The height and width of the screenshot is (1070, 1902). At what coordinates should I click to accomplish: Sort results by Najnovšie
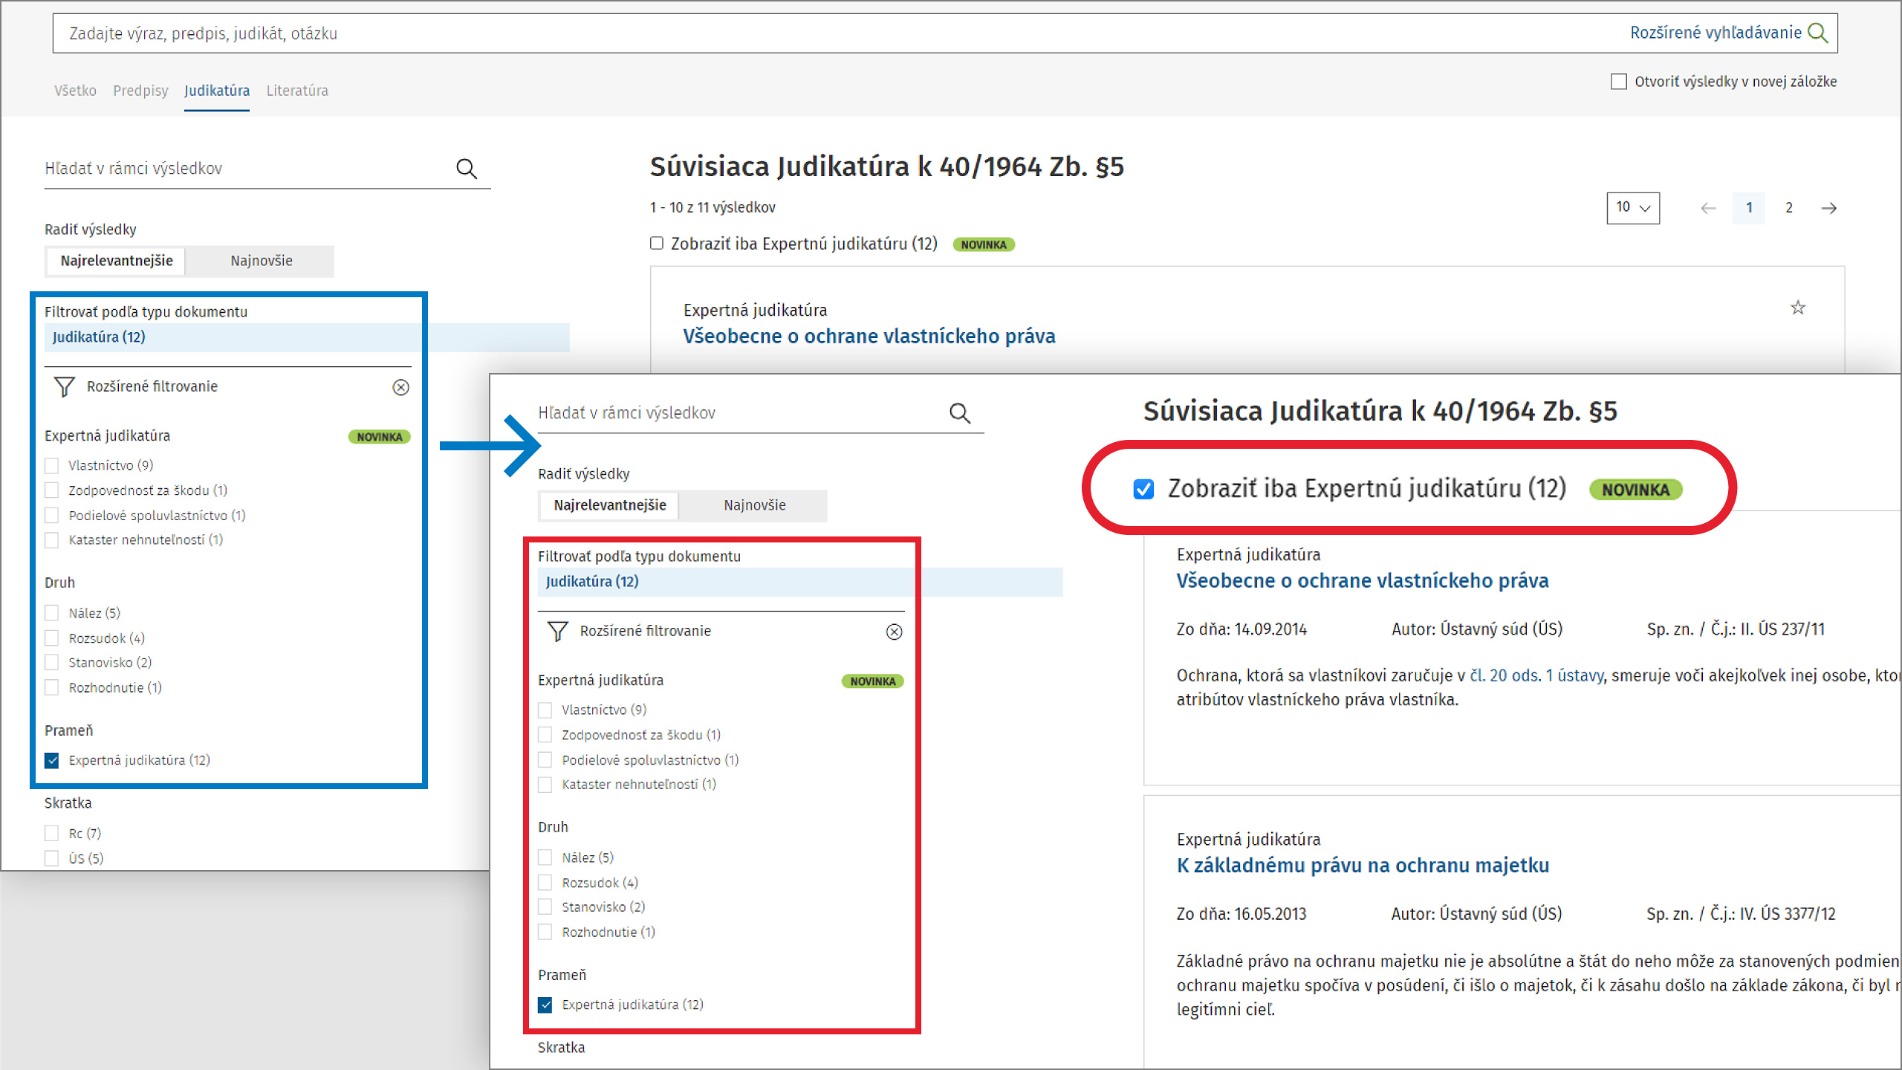point(261,261)
